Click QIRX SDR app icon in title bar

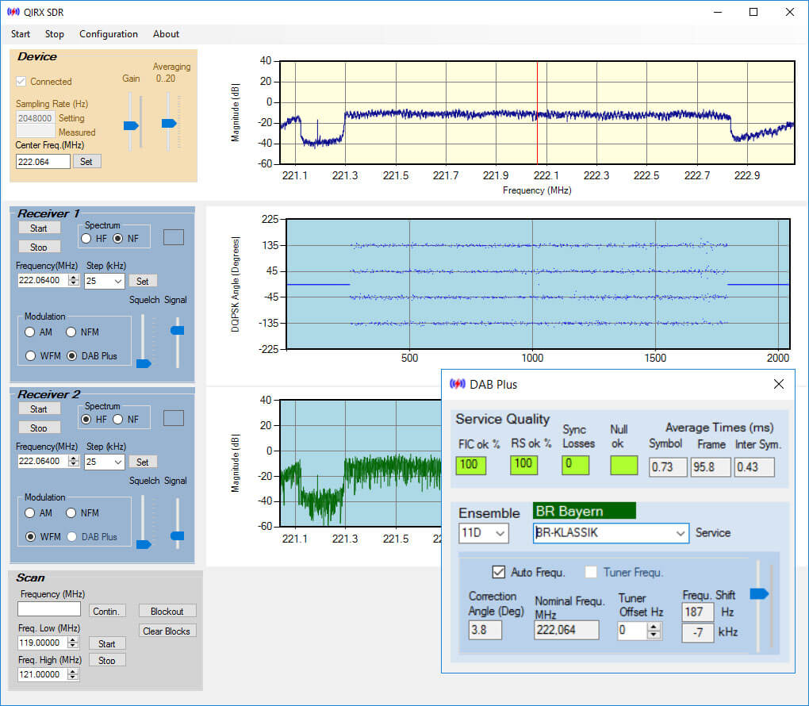[x=13, y=11]
